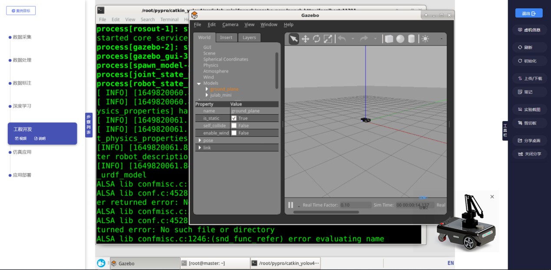Toggle the 步骤列表 step list panel tab
Image resolution: width=551 pixels, height=270 pixels.
(x=89, y=125)
